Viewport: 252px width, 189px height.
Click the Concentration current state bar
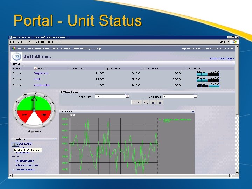coord(208,86)
